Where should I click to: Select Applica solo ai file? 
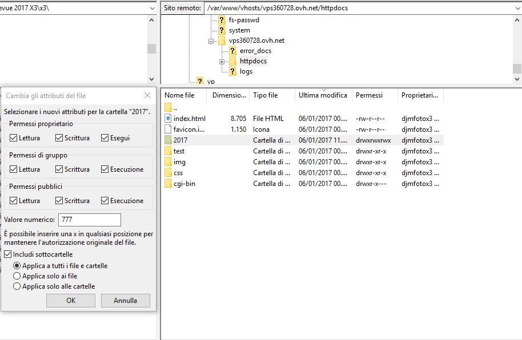[17, 276]
